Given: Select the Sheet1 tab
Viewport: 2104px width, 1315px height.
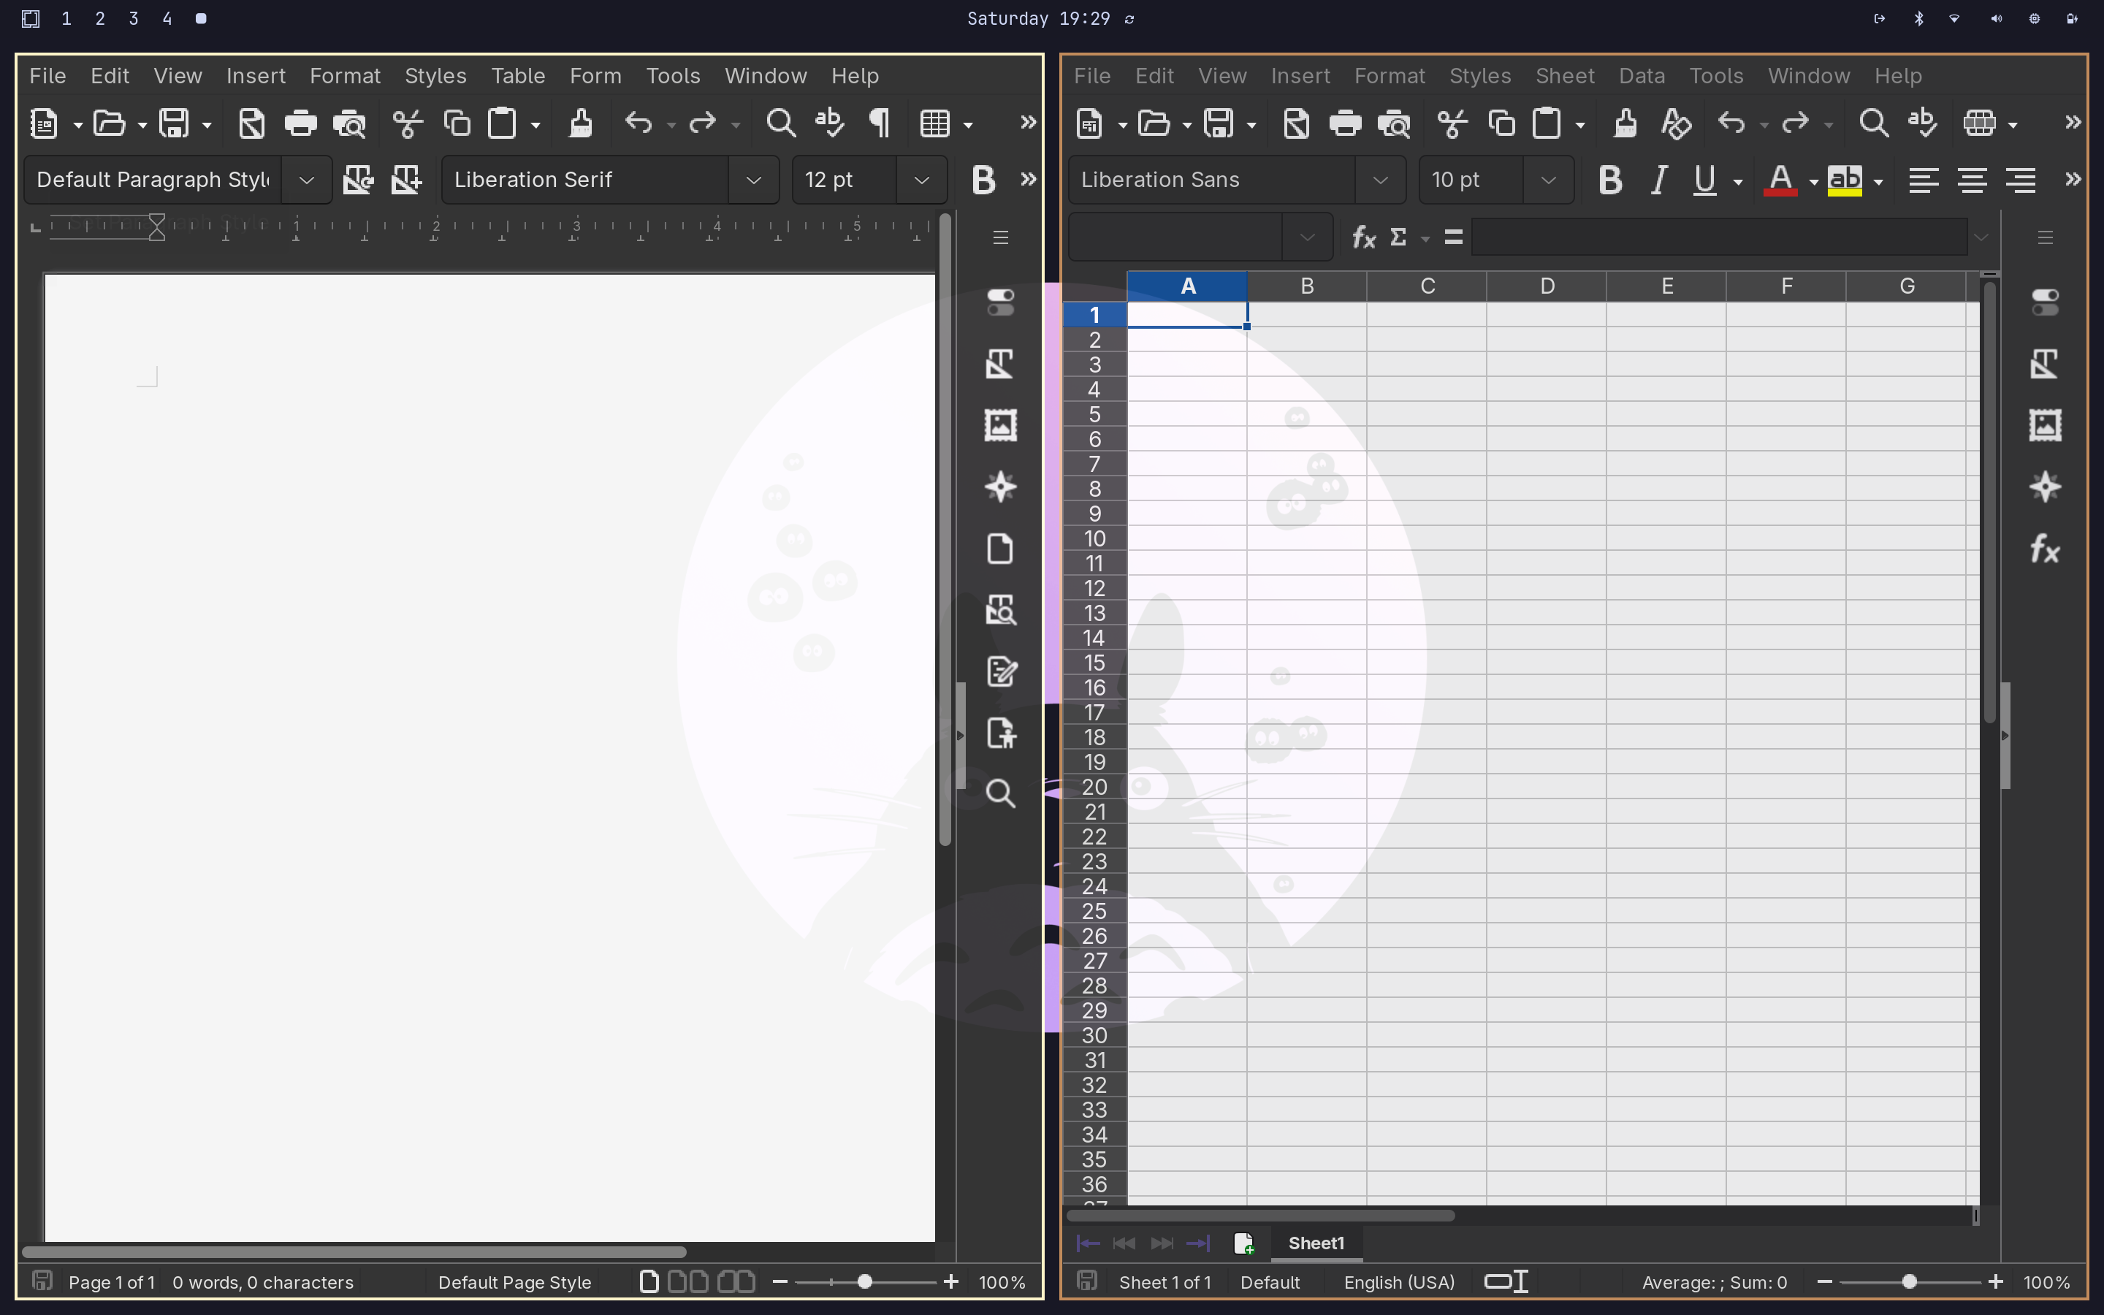Looking at the screenshot, I should point(1316,1243).
